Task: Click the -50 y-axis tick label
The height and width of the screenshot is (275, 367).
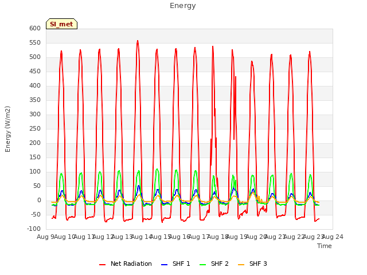Action: [x=36, y=215]
